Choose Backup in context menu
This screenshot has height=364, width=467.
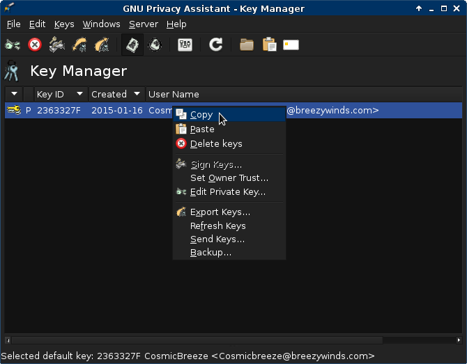click(229, 253)
